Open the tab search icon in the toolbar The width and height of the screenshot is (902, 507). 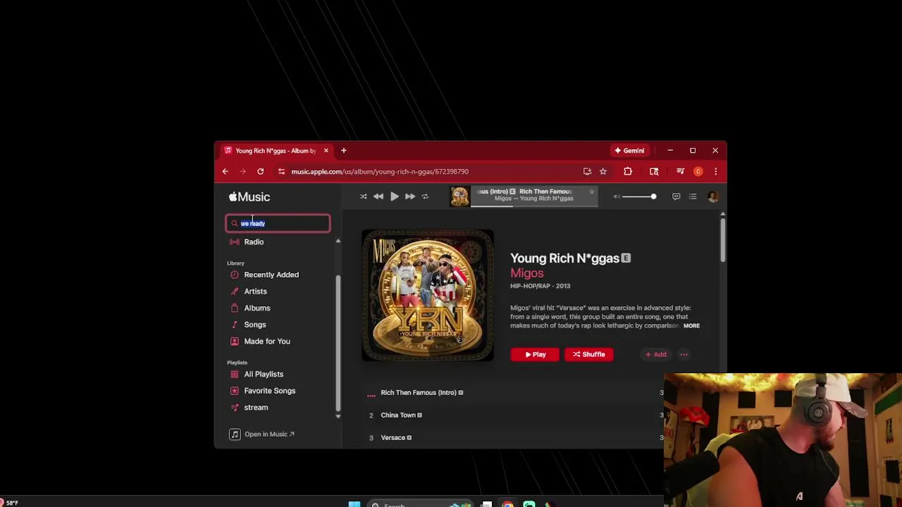tap(654, 171)
